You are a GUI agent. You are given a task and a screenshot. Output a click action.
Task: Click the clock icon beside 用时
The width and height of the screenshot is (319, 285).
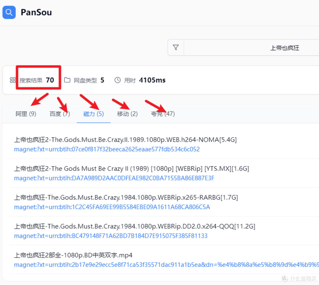click(118, 80)
